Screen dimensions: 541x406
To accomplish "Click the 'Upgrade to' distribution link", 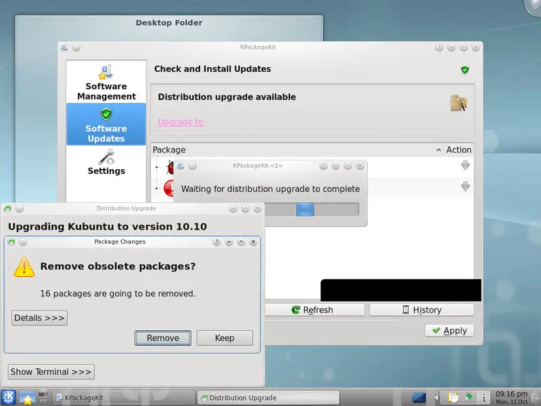I will coord(181,122).
